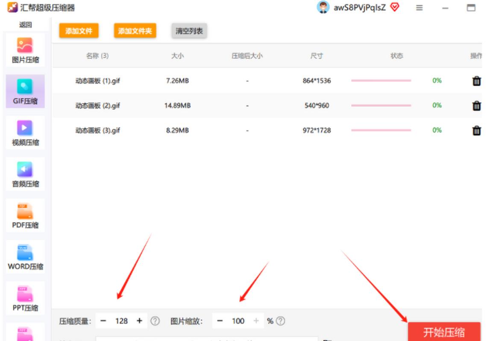
Task: Decrease 图片缩放 with the minus button
Action: click(220, 321)
